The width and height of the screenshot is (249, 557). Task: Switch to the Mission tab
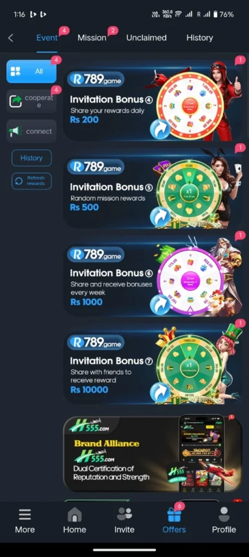pyautogui.click(x=92, y=38)
